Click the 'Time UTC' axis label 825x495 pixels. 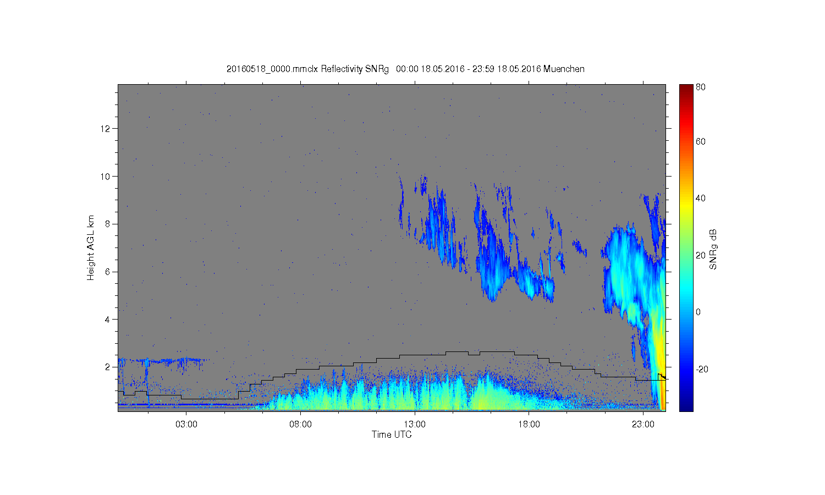392,435
